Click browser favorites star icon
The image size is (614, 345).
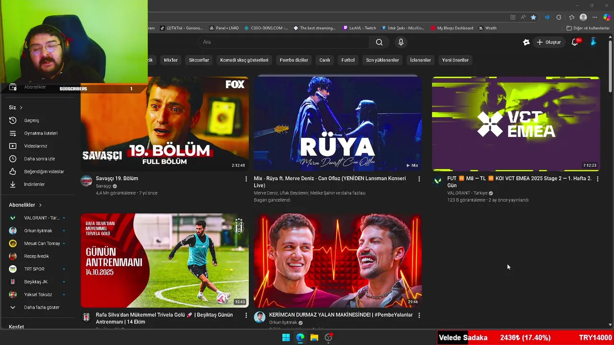[x=533, y=17]
